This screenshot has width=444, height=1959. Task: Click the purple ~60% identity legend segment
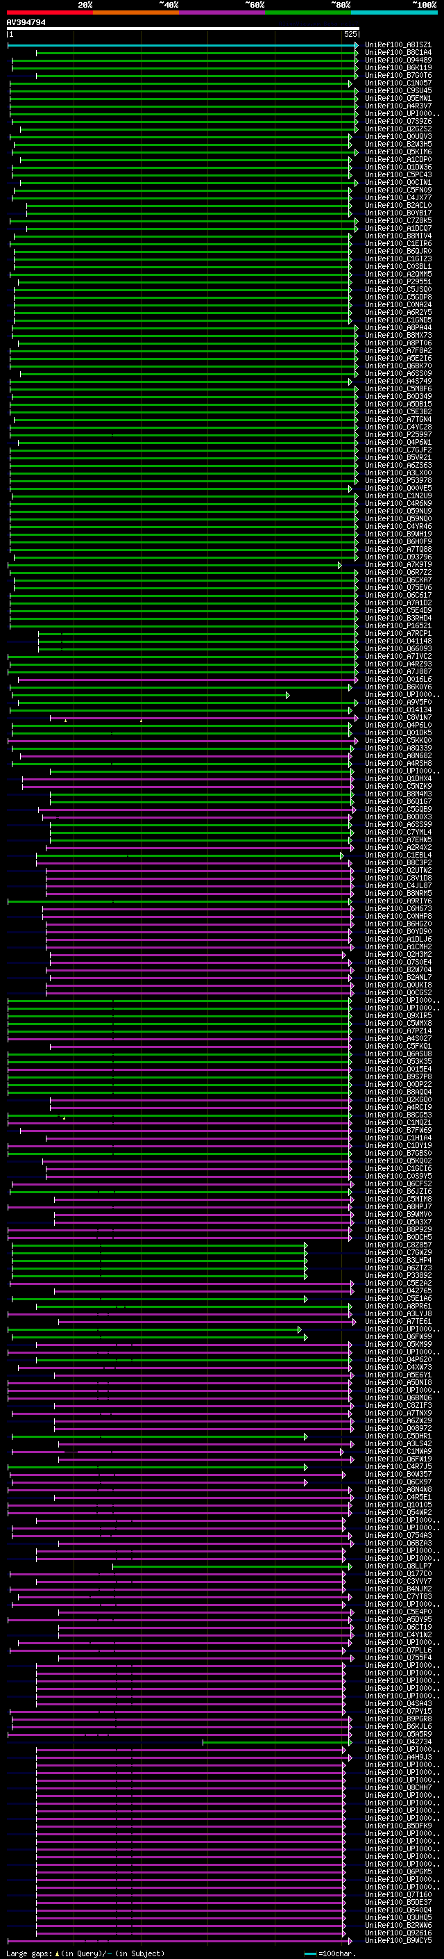[x=221, y=13]
